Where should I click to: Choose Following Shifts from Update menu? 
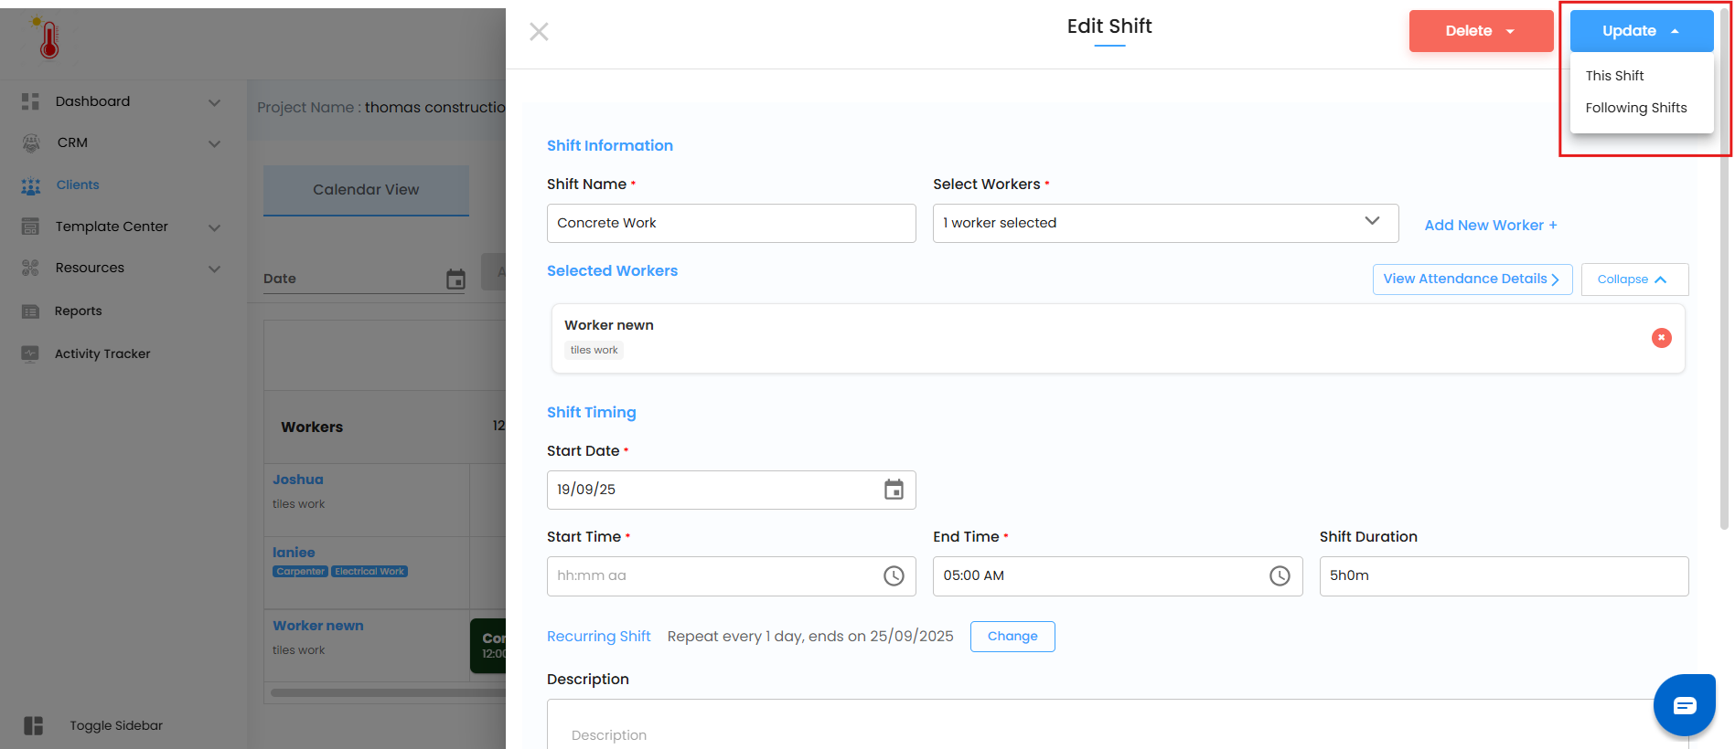pyautogui.click(x=1635, y=108)
